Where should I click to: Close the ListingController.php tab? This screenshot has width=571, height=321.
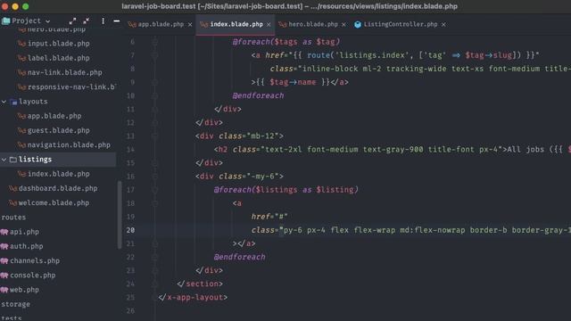click(x=443, y=24)
